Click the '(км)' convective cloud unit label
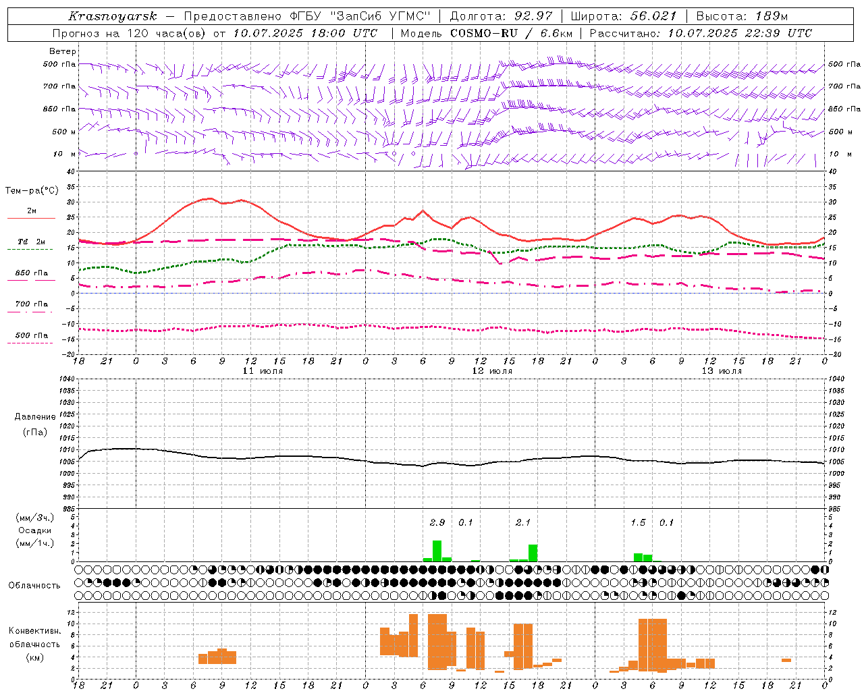 pos(35,657)
